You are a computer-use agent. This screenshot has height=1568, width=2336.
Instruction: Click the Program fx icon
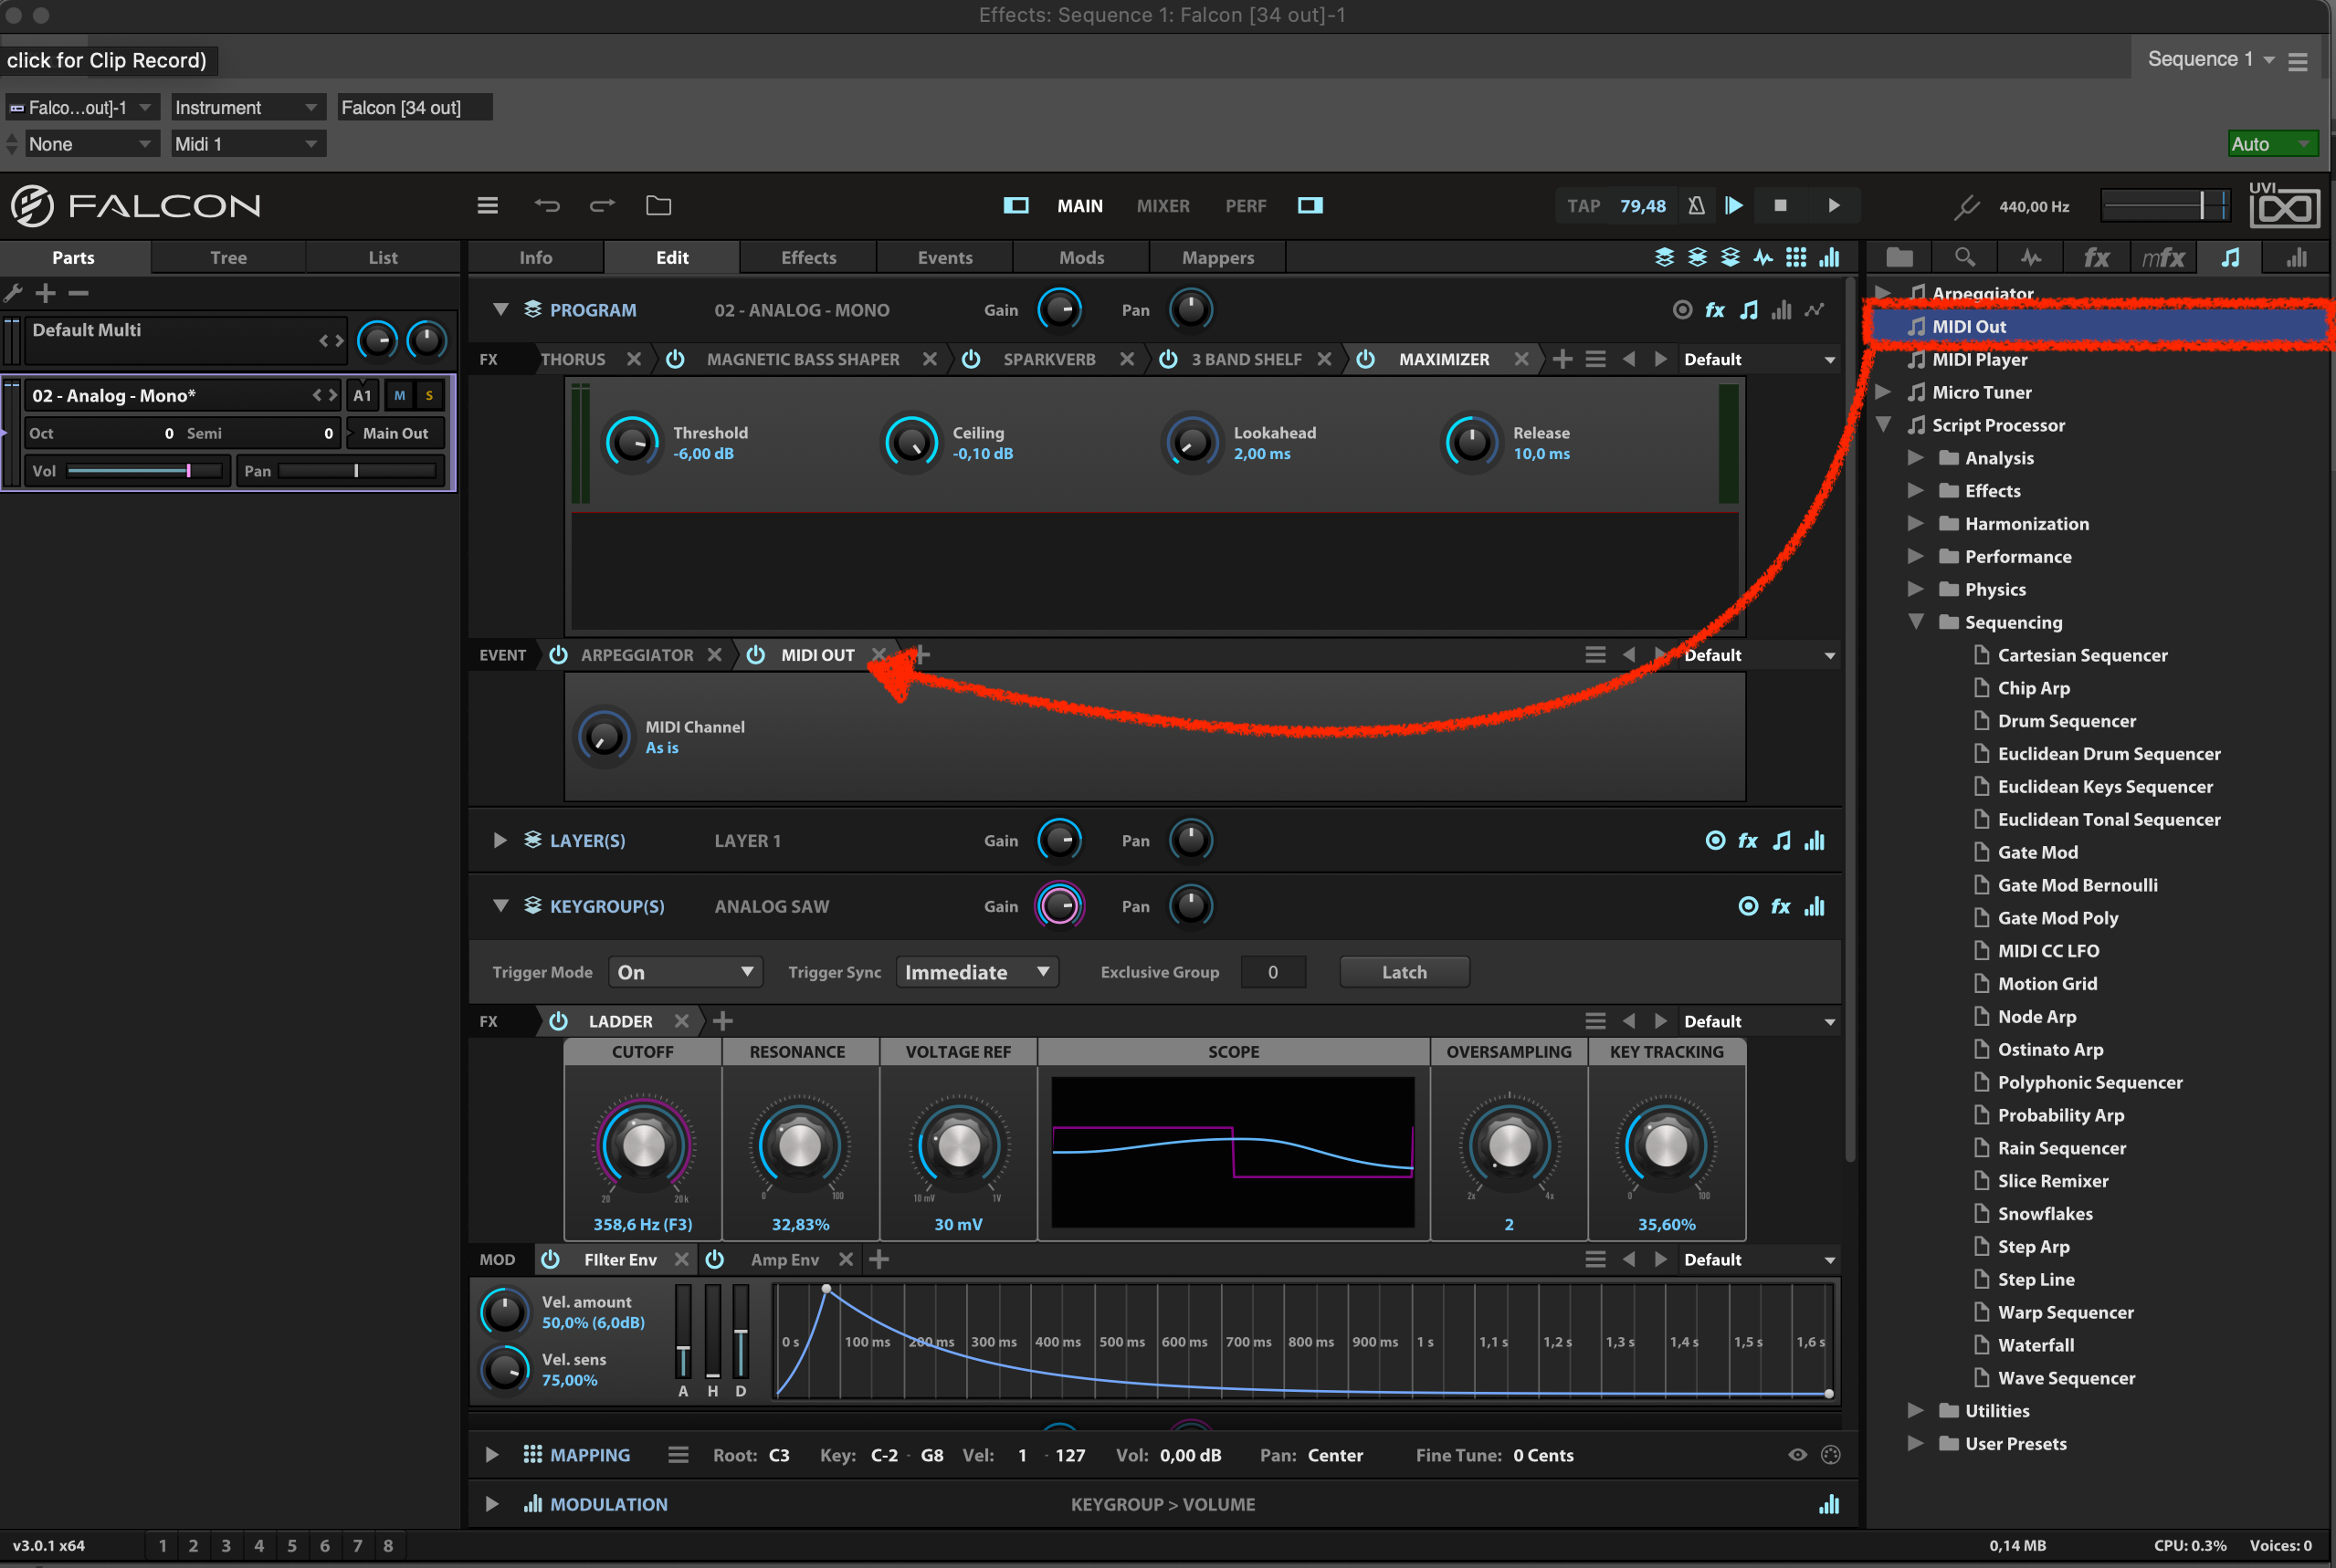point(1715,310)
